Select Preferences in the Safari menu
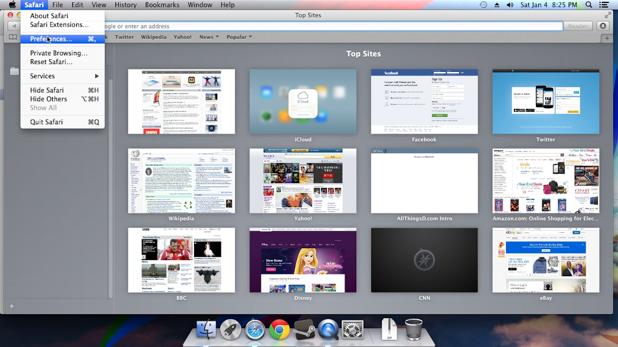The width and height of the screenshot is (618, 347). pyautogui.click(x=62, y=39)
